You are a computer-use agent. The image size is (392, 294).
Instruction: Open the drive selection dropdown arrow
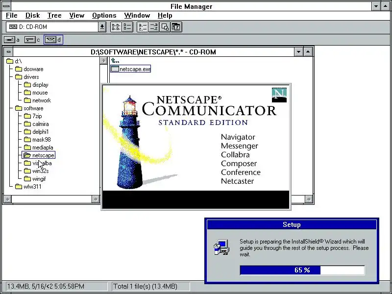[x=102, y=27]
